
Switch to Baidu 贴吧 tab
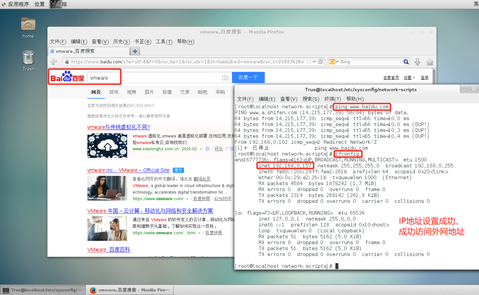point(202,92)
